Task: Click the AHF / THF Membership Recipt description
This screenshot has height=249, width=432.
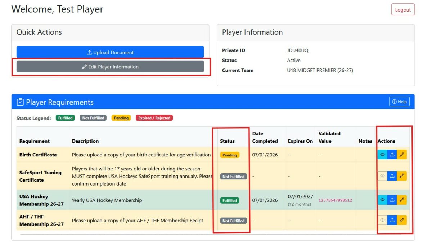Action: tap(138, 220)
